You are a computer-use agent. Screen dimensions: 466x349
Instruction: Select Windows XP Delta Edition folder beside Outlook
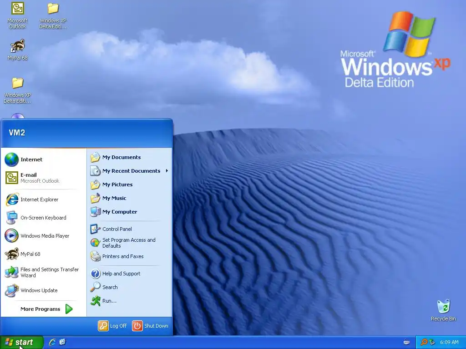(53, 15)
